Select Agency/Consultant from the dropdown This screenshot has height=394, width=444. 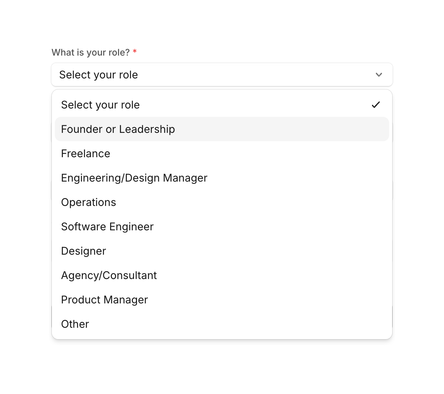109,275
